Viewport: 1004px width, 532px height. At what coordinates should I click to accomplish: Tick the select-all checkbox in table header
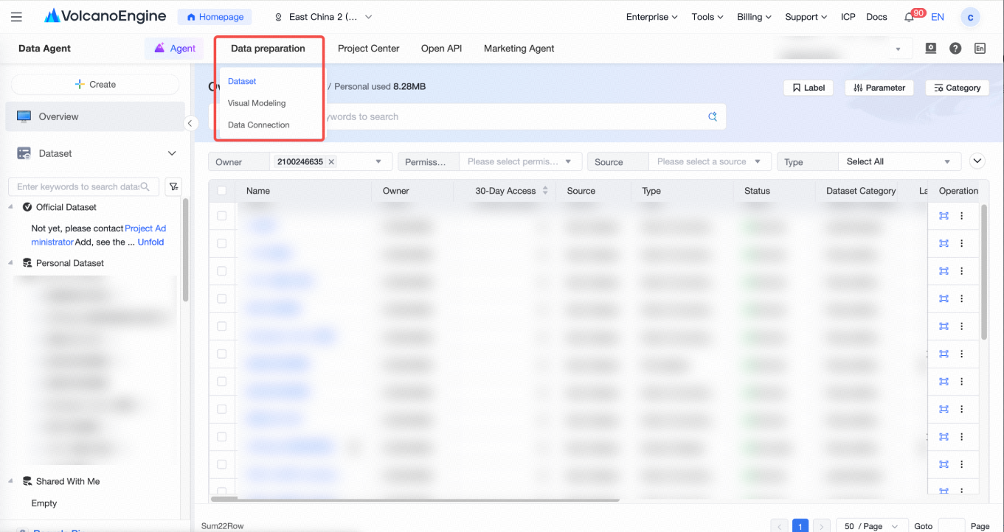[222, 191]
